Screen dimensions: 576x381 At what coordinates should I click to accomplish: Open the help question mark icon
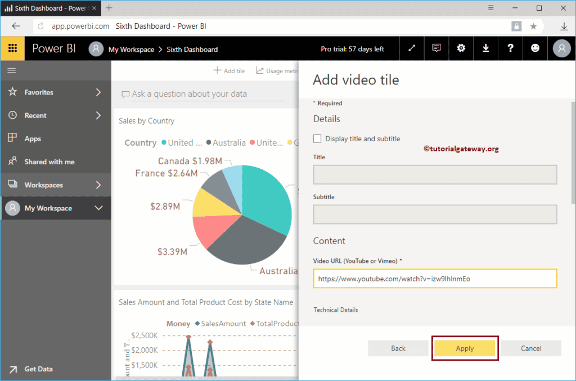[510, 48]
